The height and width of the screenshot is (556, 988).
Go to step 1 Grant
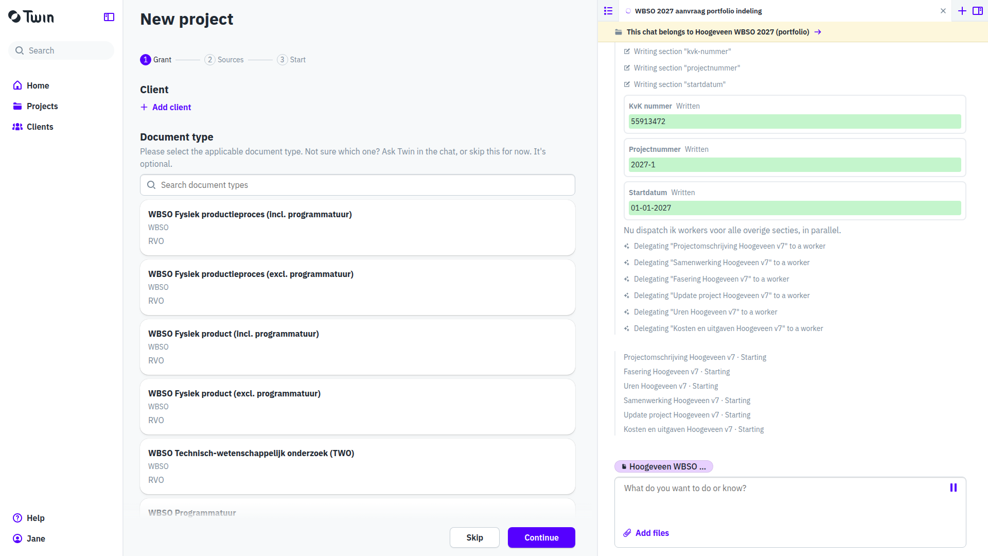coord(156,60)
